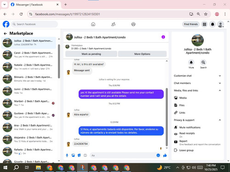Viewport: 230px width, 172px height.
Task: Send a voice clip with microphone icon
Action: point(67,155)
